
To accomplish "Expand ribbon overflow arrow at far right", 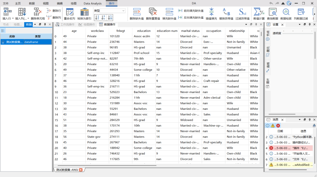I will pos(314,14).
